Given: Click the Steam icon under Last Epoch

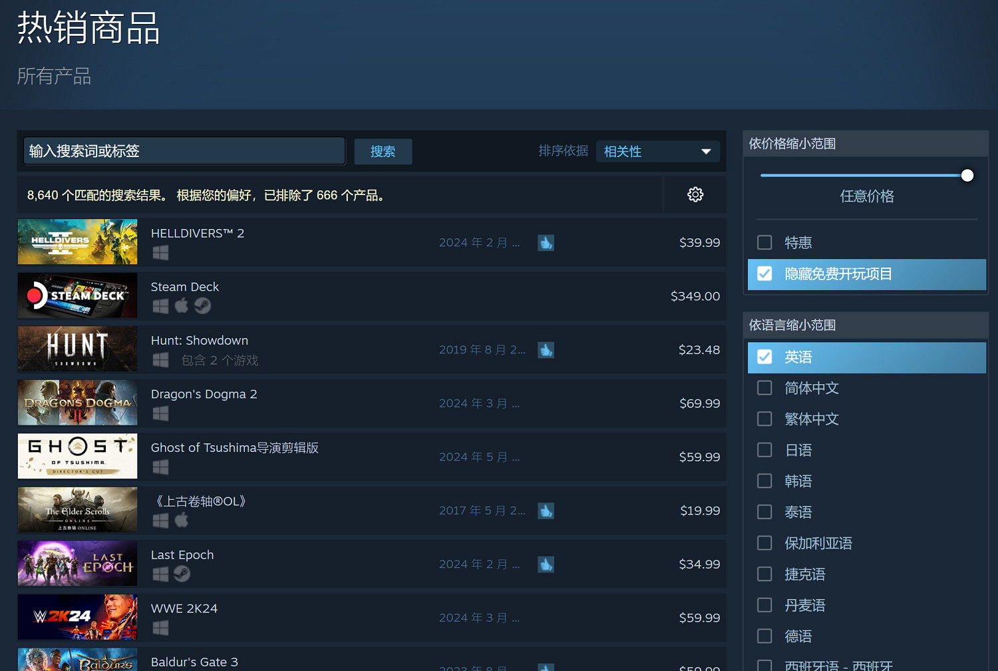Looking at the screenshot, I should [181, 574].
